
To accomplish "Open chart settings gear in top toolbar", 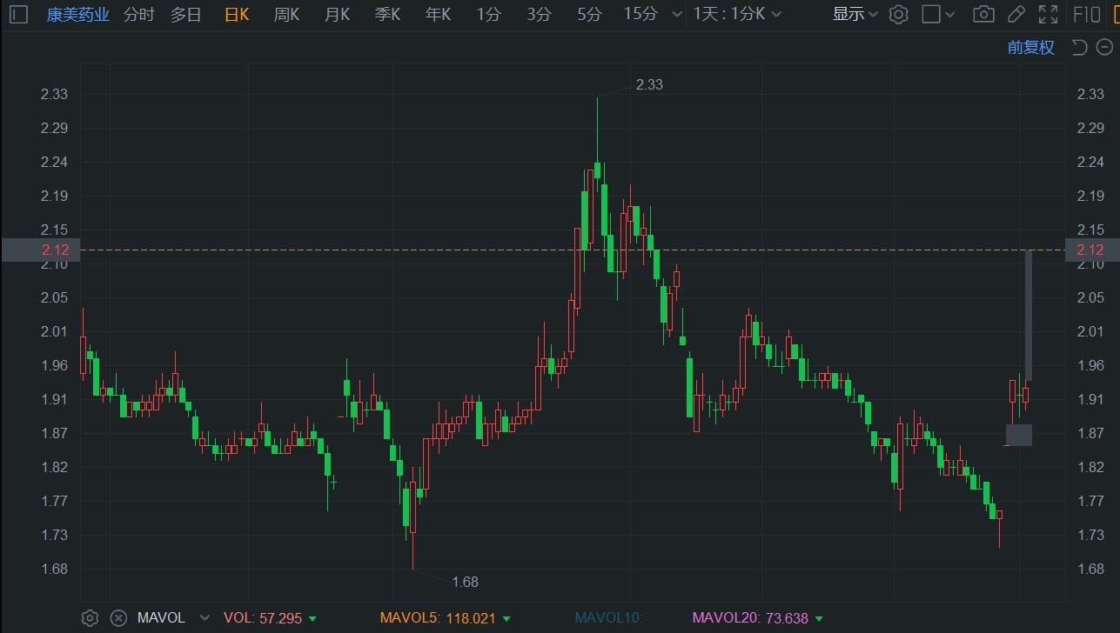I will 899,14.
